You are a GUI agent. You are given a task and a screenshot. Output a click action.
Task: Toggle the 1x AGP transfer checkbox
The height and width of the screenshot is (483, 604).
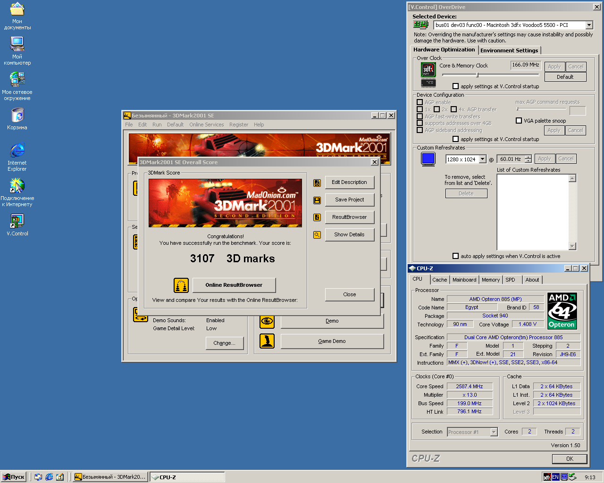(419, 109)
